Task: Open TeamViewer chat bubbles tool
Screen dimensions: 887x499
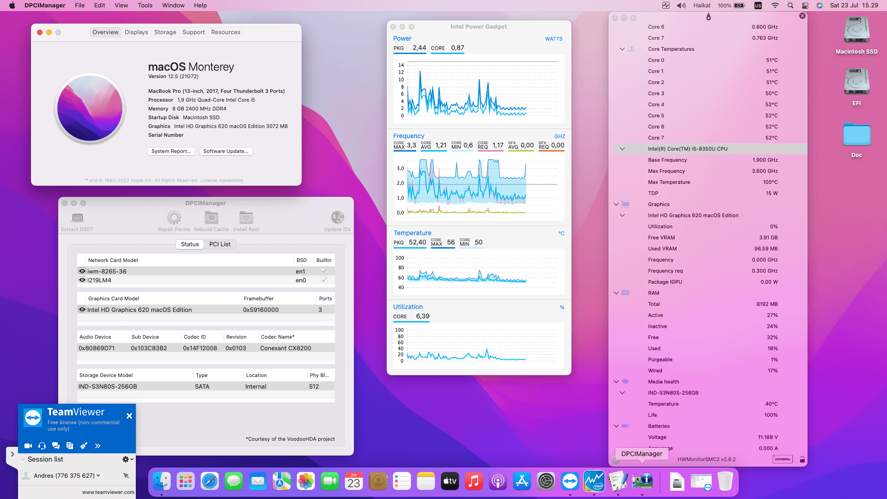Action: [x=56, y=446]
